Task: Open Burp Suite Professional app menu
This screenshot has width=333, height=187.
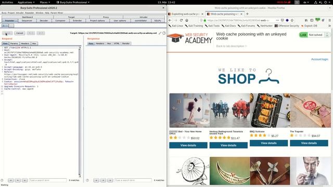Action: (x=73, y=2)
